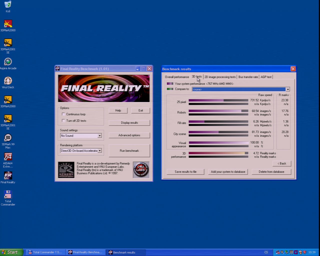Open the Sound settings dropdown
The width and height of the screenshot is (320, 256).
(99, 136)
